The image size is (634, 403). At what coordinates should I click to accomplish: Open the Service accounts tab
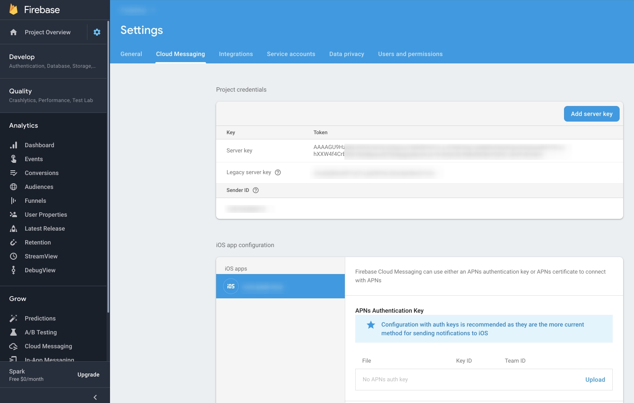tap(291, 54)
